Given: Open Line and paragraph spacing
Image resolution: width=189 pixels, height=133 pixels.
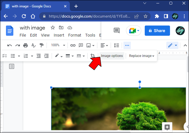Looking at the screenshot, I should point(116,45).
